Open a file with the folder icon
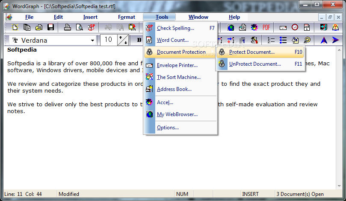The height and width of the screenshot is (201, 346). tap(39, 27)
